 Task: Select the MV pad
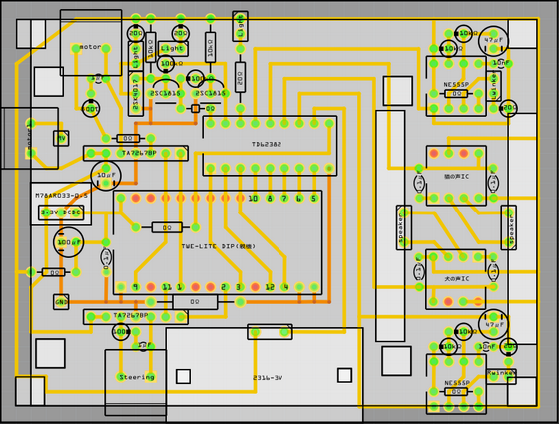[61, 138]
